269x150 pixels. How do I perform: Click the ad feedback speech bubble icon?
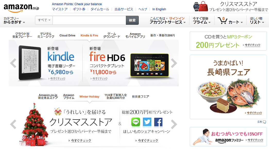pyautogui.click(x=264, y=122)
